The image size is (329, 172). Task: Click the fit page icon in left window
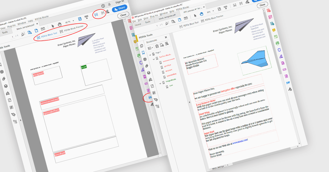tap(80, 19)
